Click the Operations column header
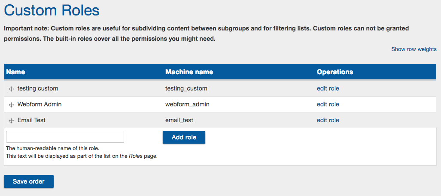This screenshot has width=441, height=196. coord(335,72)
